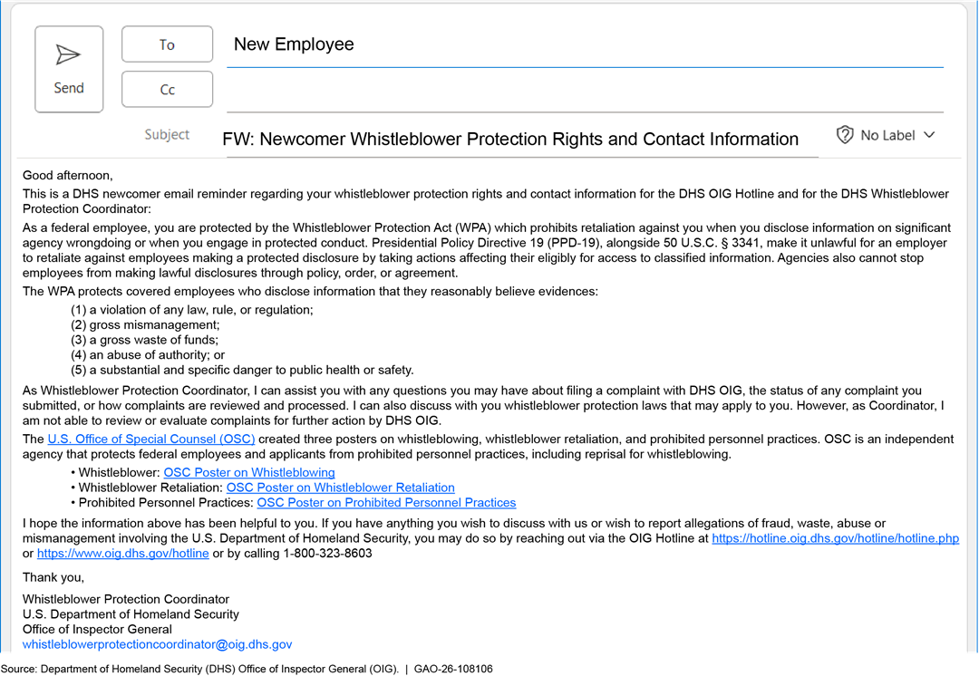The height and width of the screenshot is (676, 979).
Task: Click the Good afternoon greeting line
Action: [67, 176]
